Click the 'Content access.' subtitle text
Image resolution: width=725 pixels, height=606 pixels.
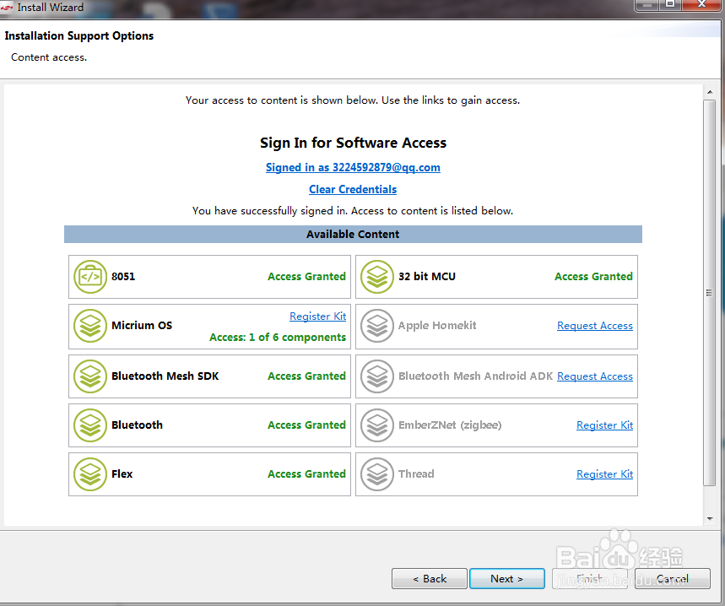[49, 57]
